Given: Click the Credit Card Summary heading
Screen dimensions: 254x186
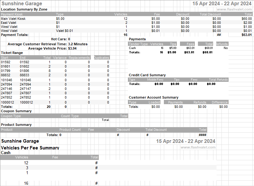Looking at the screenshot, I should [x=147, y=75].
